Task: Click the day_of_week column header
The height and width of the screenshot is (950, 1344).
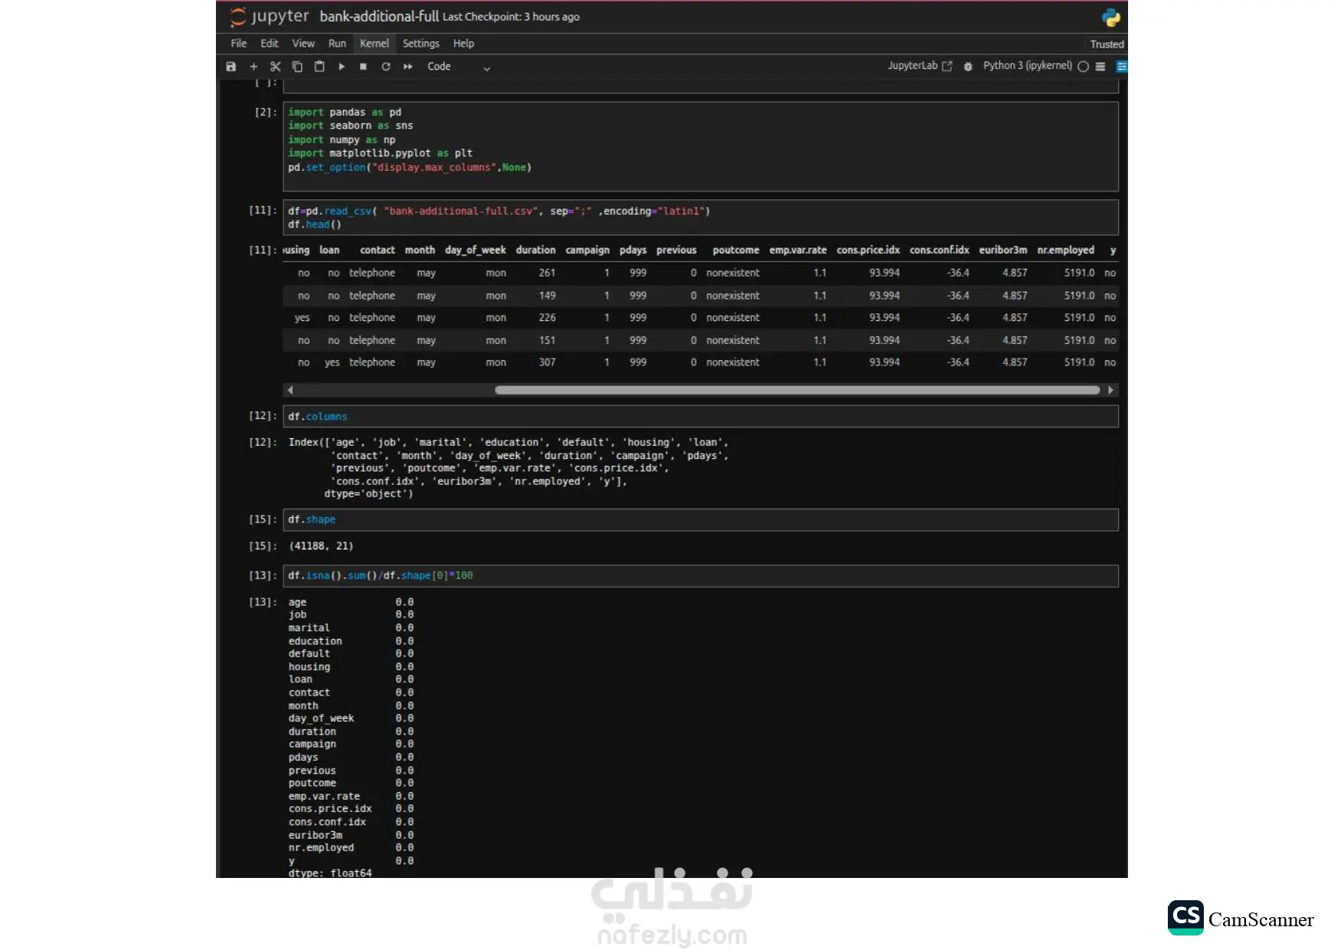Action: (x=475, y=250)
